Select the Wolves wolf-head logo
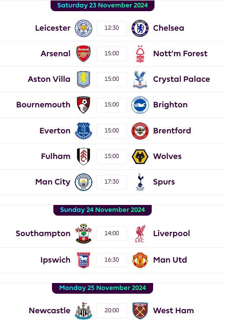 tap(140, 156)
